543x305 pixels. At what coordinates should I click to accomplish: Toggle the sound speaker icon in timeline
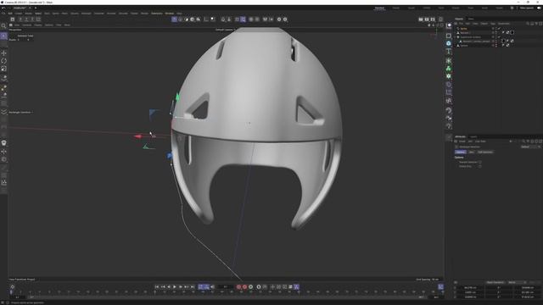tap(213, 286)
